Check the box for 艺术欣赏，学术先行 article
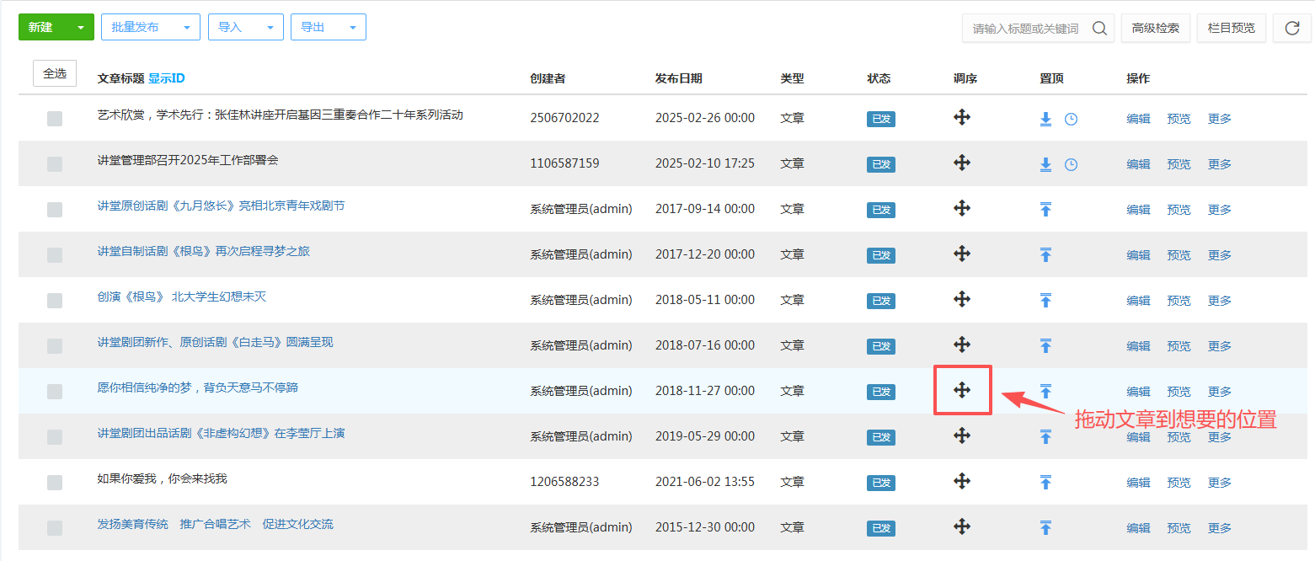Viewport: 1315px width, 561px height. [x=55, y=119]
